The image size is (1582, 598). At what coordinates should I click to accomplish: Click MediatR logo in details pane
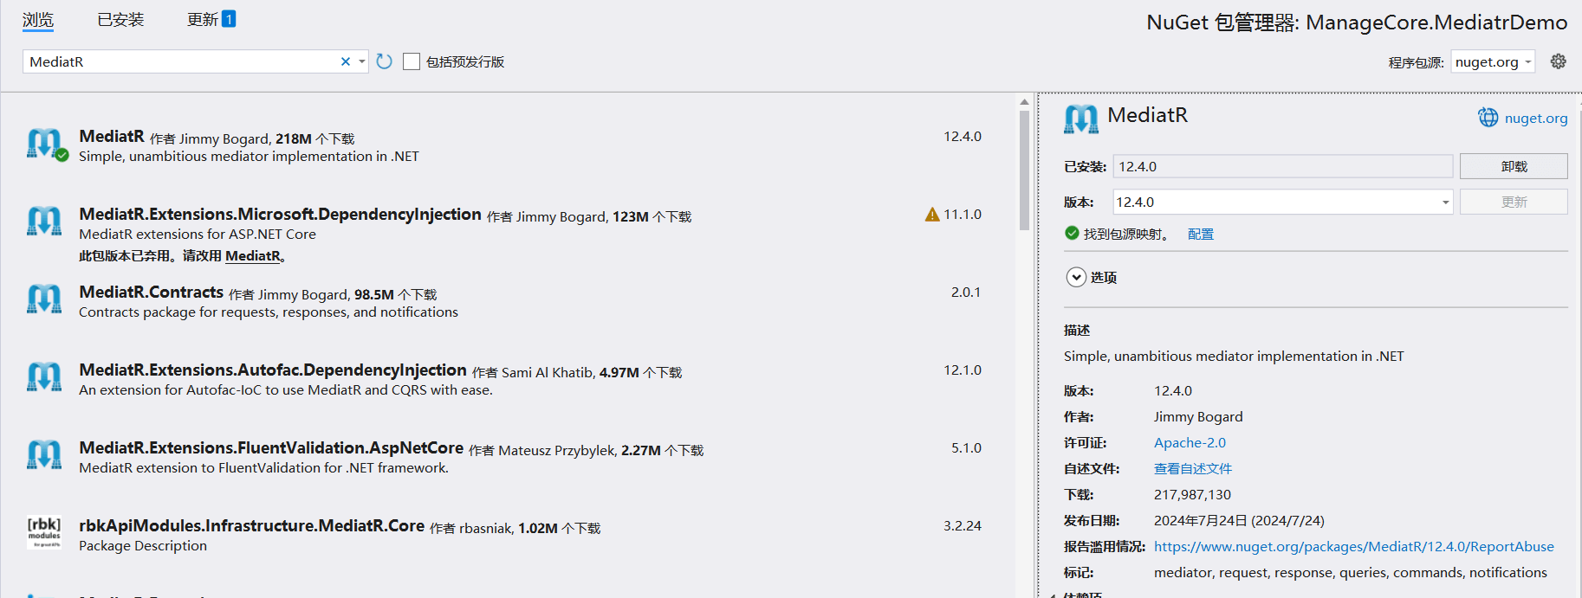[1080, 119]
